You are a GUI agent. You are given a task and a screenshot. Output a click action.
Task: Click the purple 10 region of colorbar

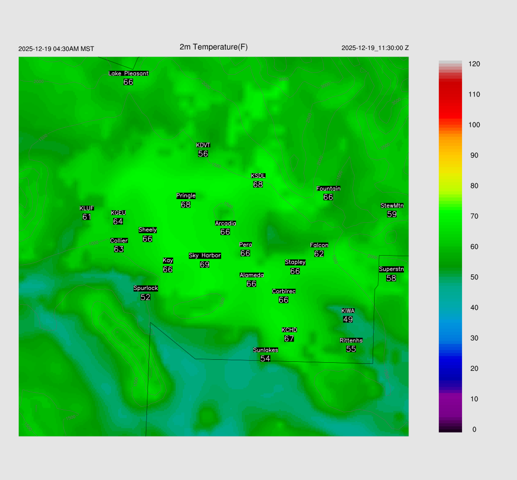pyautogui.click(x=450, y=399)
